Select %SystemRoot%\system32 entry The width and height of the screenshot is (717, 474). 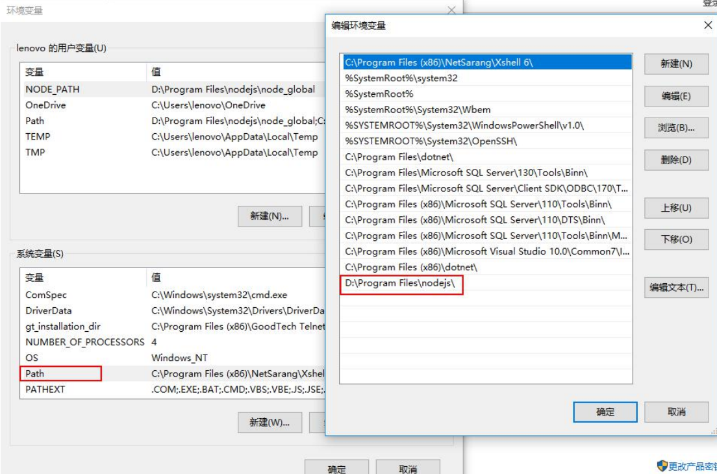(x=487, y=78)
